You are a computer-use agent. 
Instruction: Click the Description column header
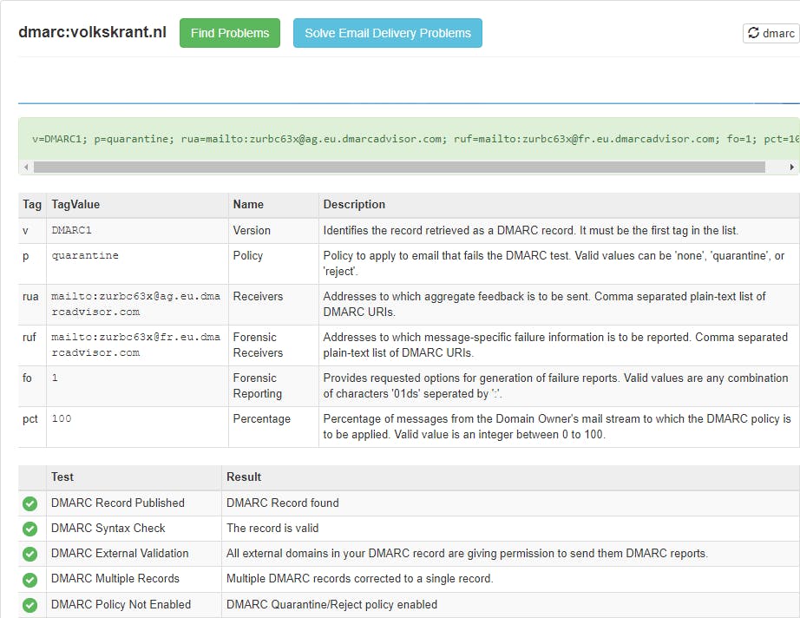[x=354, y=205]
